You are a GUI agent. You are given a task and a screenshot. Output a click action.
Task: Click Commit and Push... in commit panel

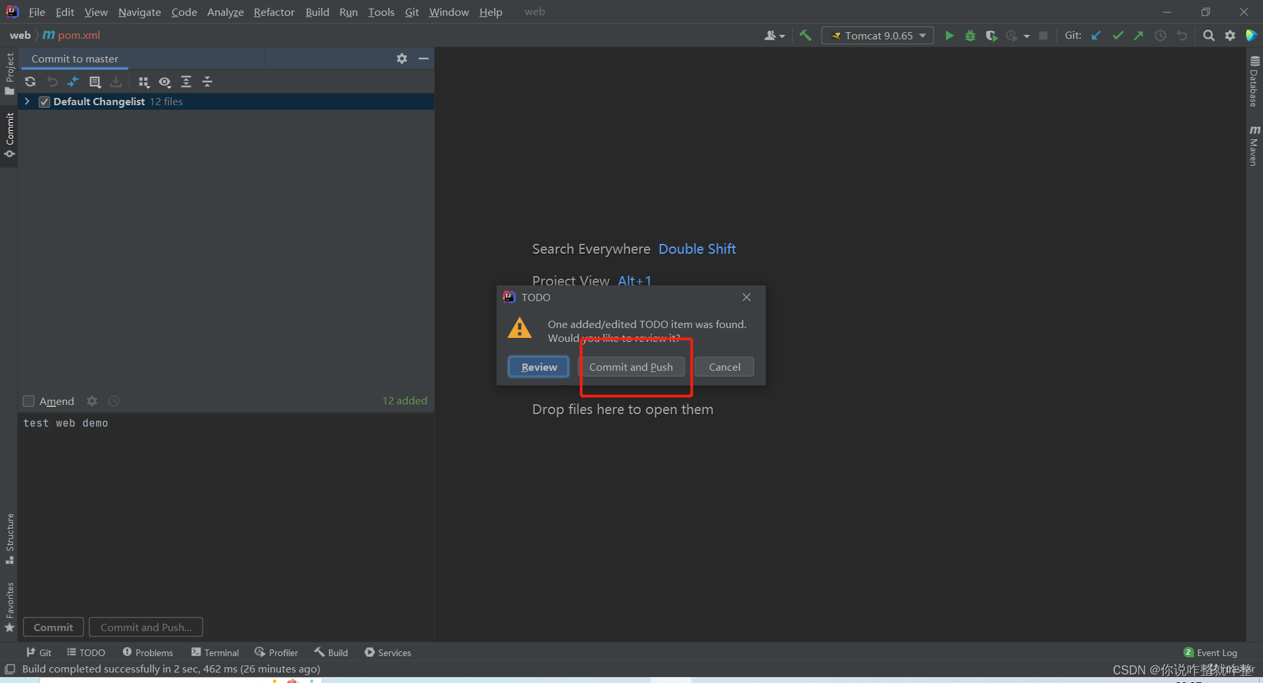pos(146,627)
